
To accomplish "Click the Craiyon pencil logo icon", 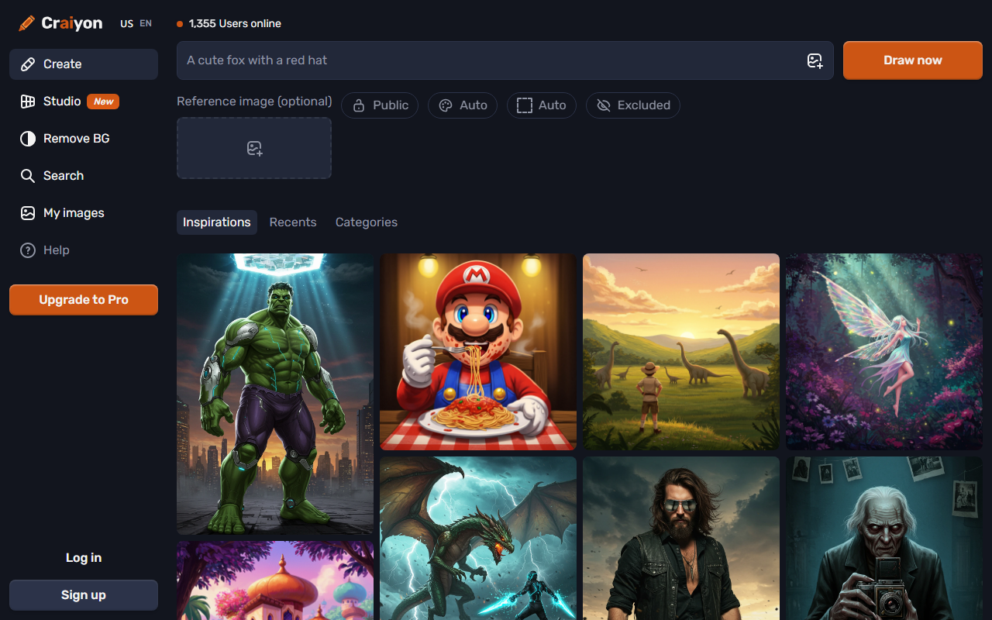I will tap(27, 23).
